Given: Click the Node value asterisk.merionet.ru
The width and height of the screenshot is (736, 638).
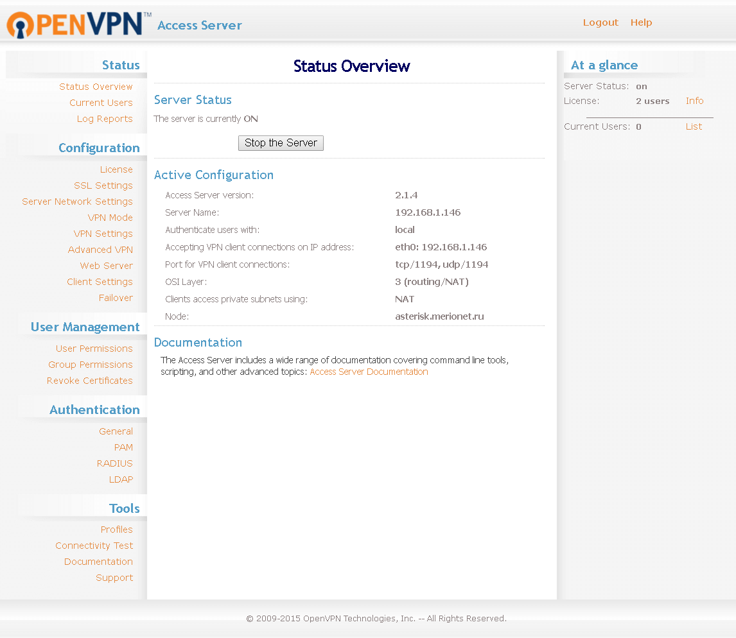Looking at the screenshot, I should click(439, 316).
